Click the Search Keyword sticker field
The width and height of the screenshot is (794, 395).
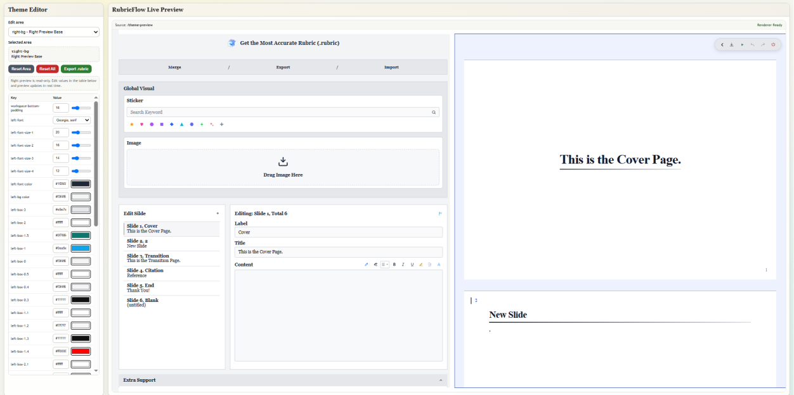[283, 112]
